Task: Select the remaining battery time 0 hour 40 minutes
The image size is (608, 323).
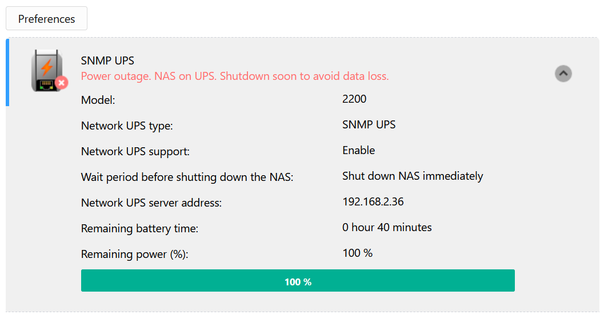Action: 387,227
